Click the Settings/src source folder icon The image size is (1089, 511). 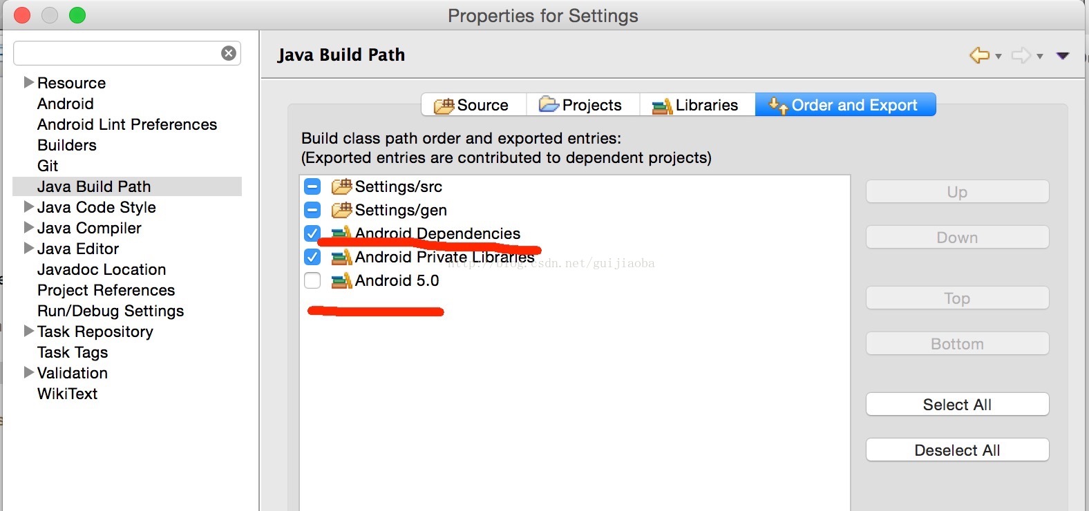(341, 186)
